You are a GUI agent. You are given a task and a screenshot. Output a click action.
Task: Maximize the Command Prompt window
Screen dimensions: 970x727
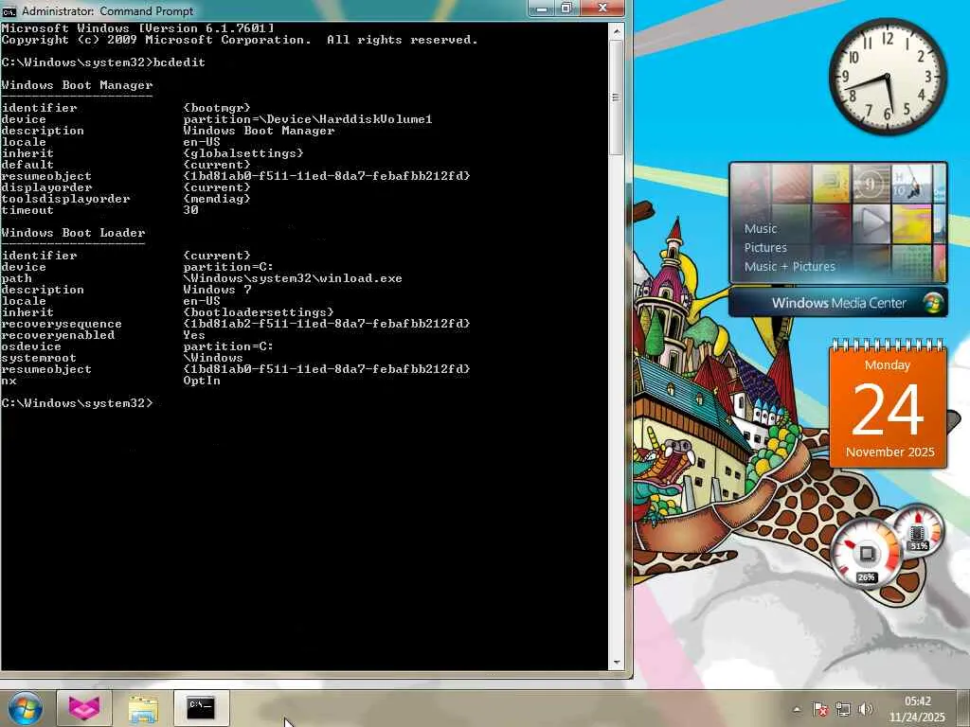[566, 9]
